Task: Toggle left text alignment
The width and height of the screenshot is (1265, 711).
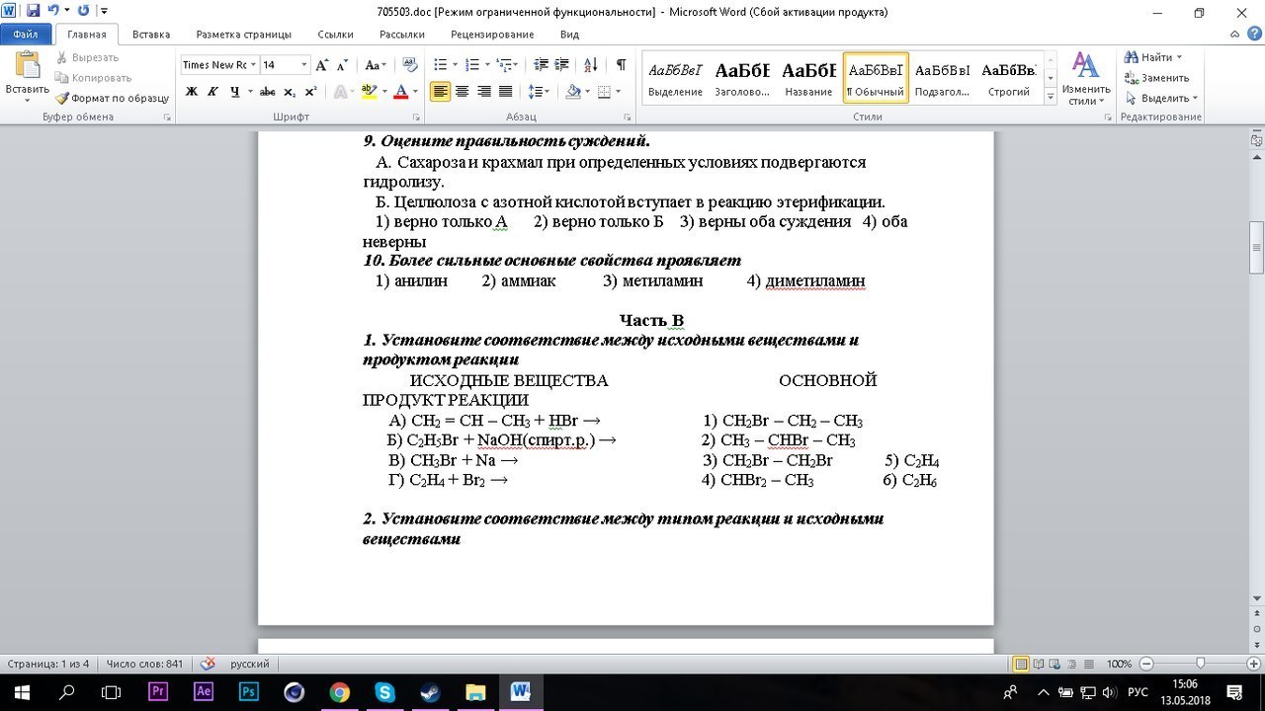Action: (440, 92)
